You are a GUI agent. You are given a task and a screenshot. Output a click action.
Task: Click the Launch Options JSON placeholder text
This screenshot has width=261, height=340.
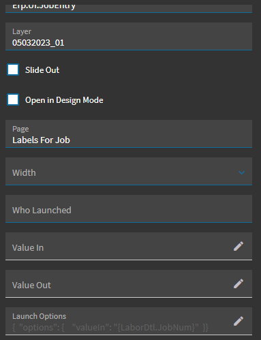pos(110,328)
